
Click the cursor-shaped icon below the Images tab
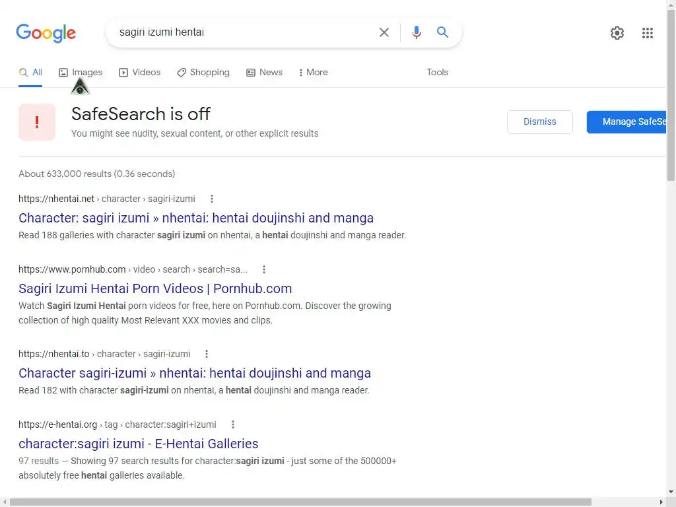click(x=80, y=86)
